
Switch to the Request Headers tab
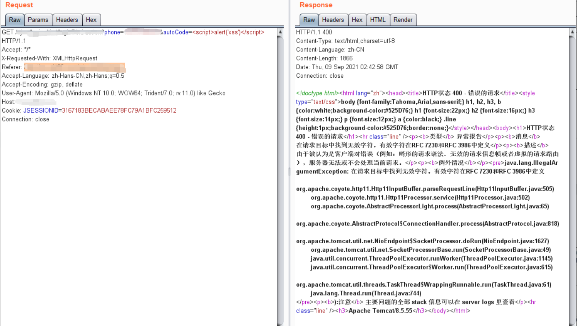(67, 20)
